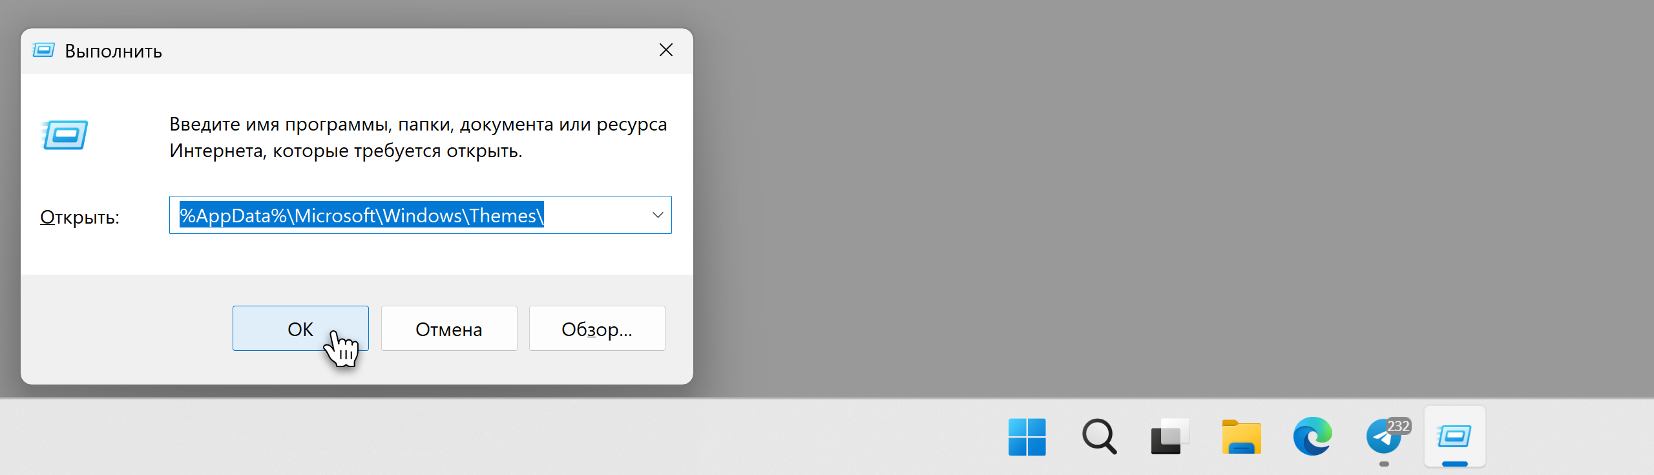Click Telegram's 232 unread badge

pyautogui.click(x=1398, y=427)
